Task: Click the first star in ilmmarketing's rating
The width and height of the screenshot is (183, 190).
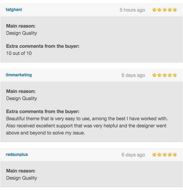Action: point(154,75)
